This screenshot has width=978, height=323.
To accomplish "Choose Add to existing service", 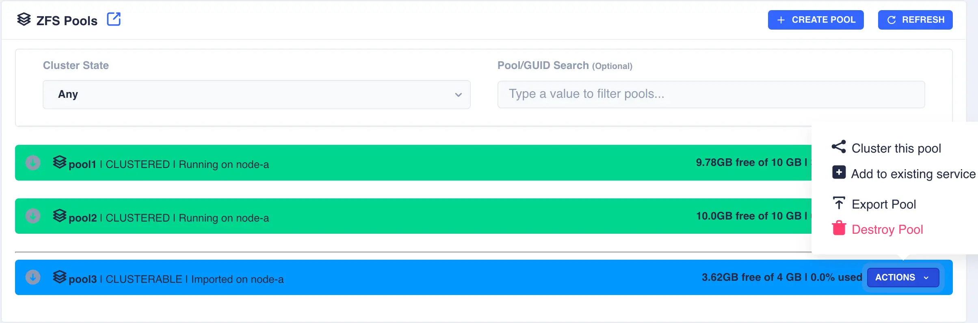I will pyautogui.click(x=913, y=174).
